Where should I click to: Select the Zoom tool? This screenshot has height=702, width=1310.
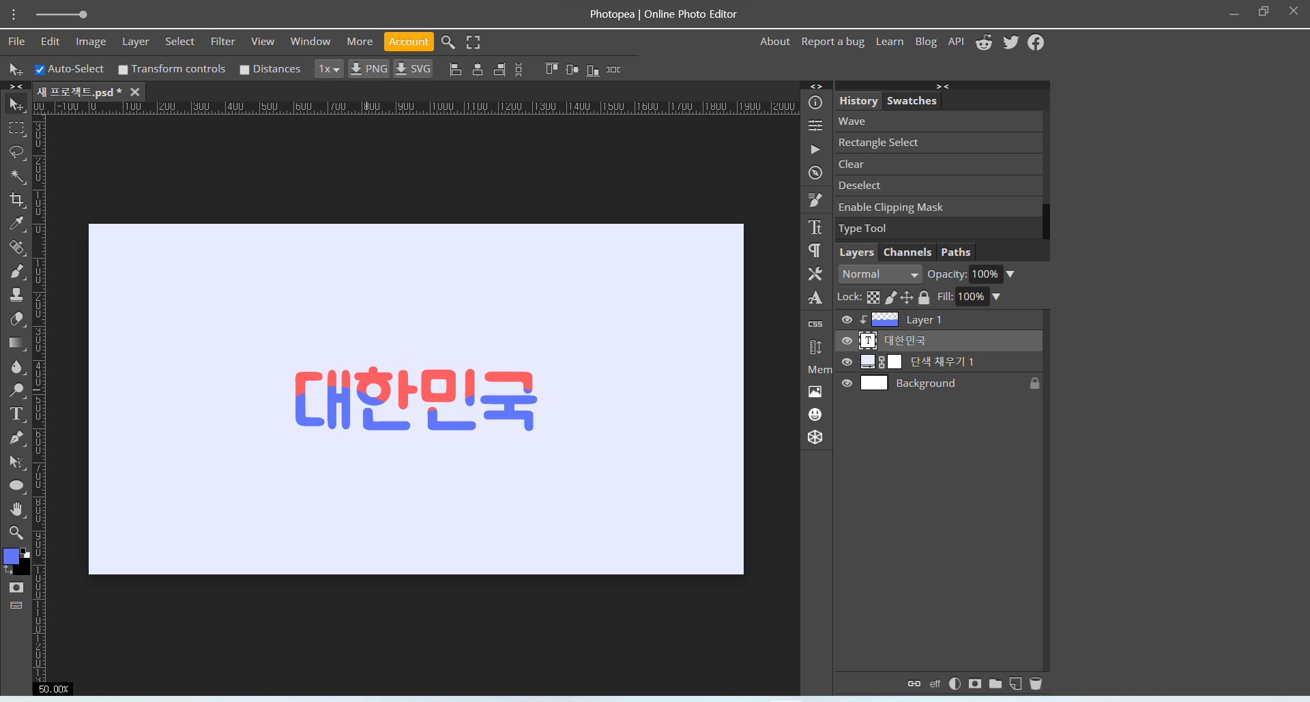[x=16, y=533]
